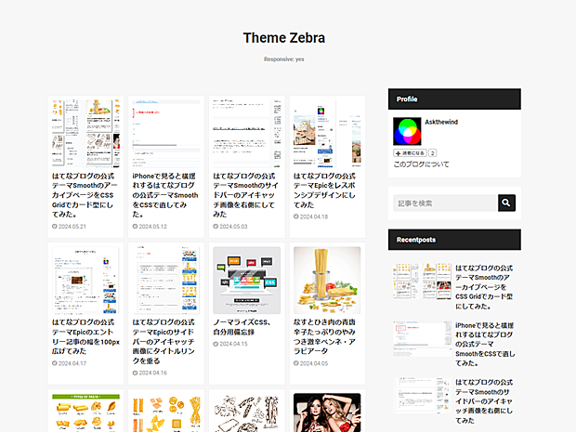Click the two women photo thumbnail
Image resolution: width=576 pixels, height=432 pixels.
click(327, 412)
